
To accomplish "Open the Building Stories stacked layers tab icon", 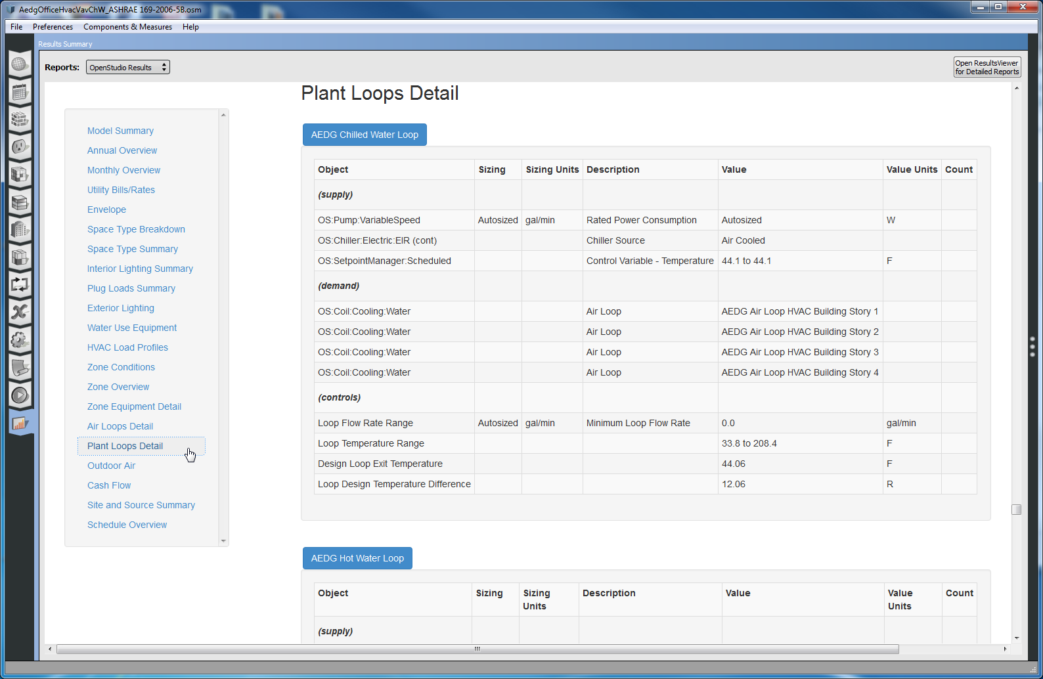I will tap(20, 202).
